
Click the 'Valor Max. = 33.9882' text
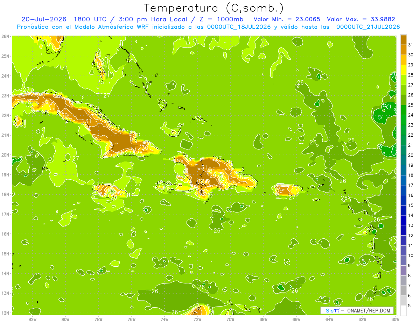pos(361,19)
